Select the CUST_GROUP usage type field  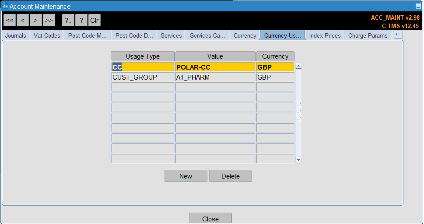[143, 77]
